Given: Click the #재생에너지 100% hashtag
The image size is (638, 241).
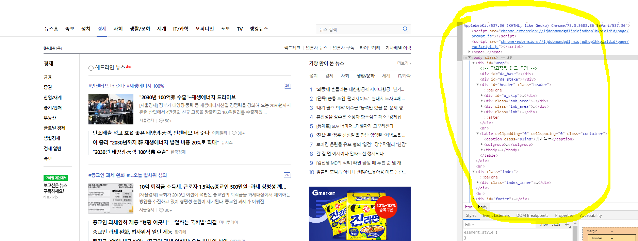Looking at the screenshot, I should 145,86.
